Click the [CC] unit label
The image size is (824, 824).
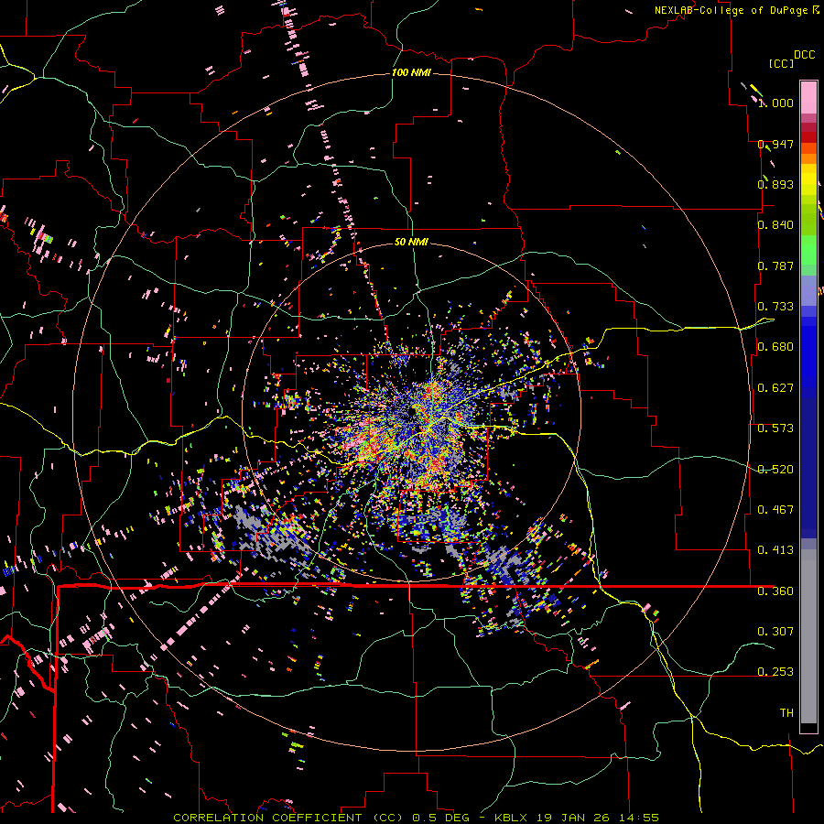781,63
